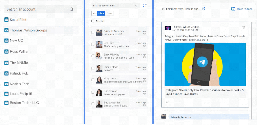Mark Sacha Gauthier conversation checkbox

click(x=93, y=104)
